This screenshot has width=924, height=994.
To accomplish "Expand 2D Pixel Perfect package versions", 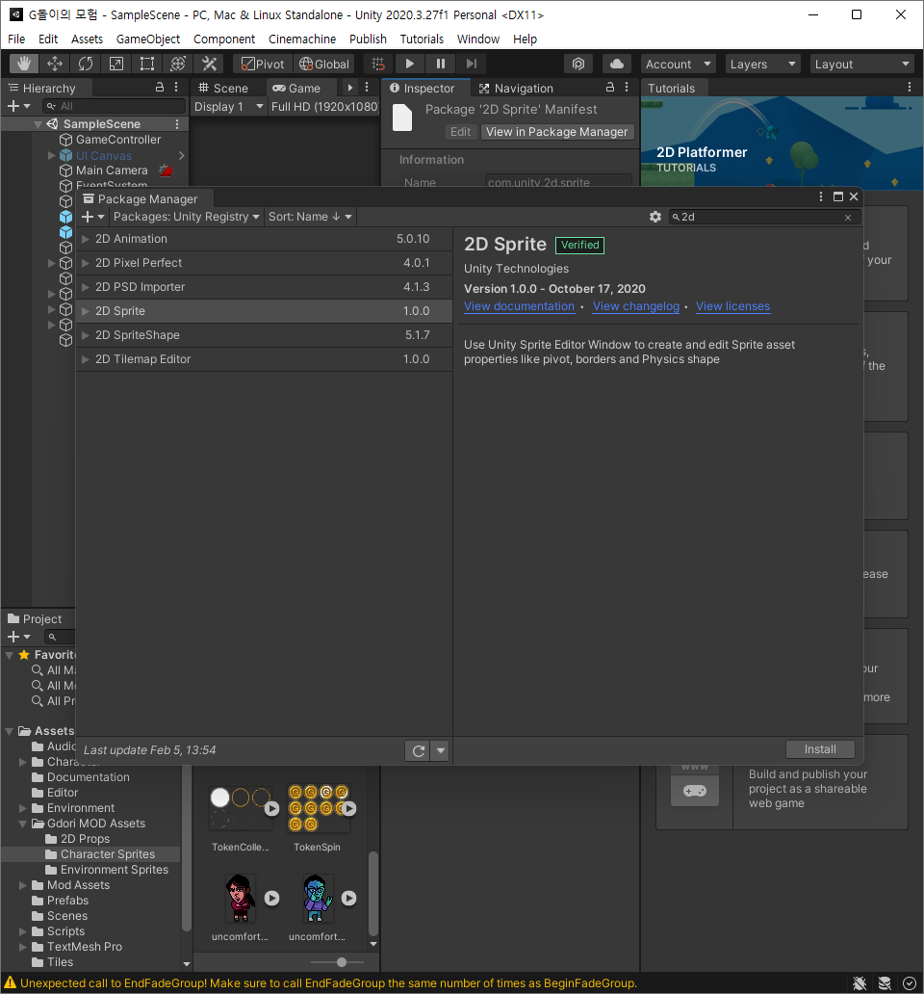I will click(x=86, y=263).
